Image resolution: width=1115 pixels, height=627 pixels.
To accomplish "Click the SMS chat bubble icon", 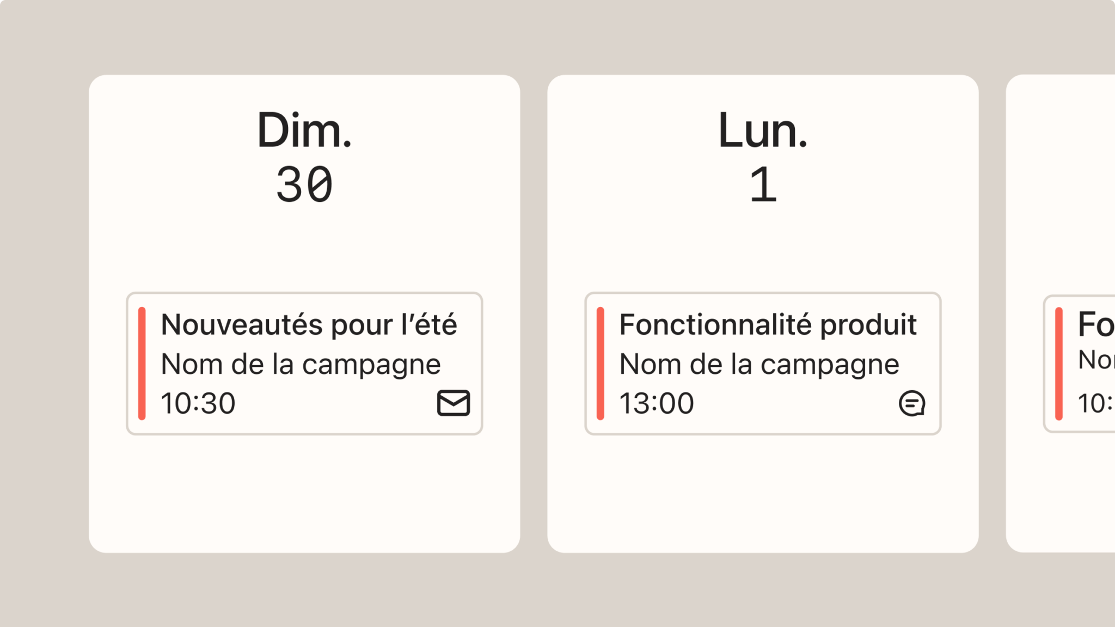I will pyautogui.click(x=912, y=403).
